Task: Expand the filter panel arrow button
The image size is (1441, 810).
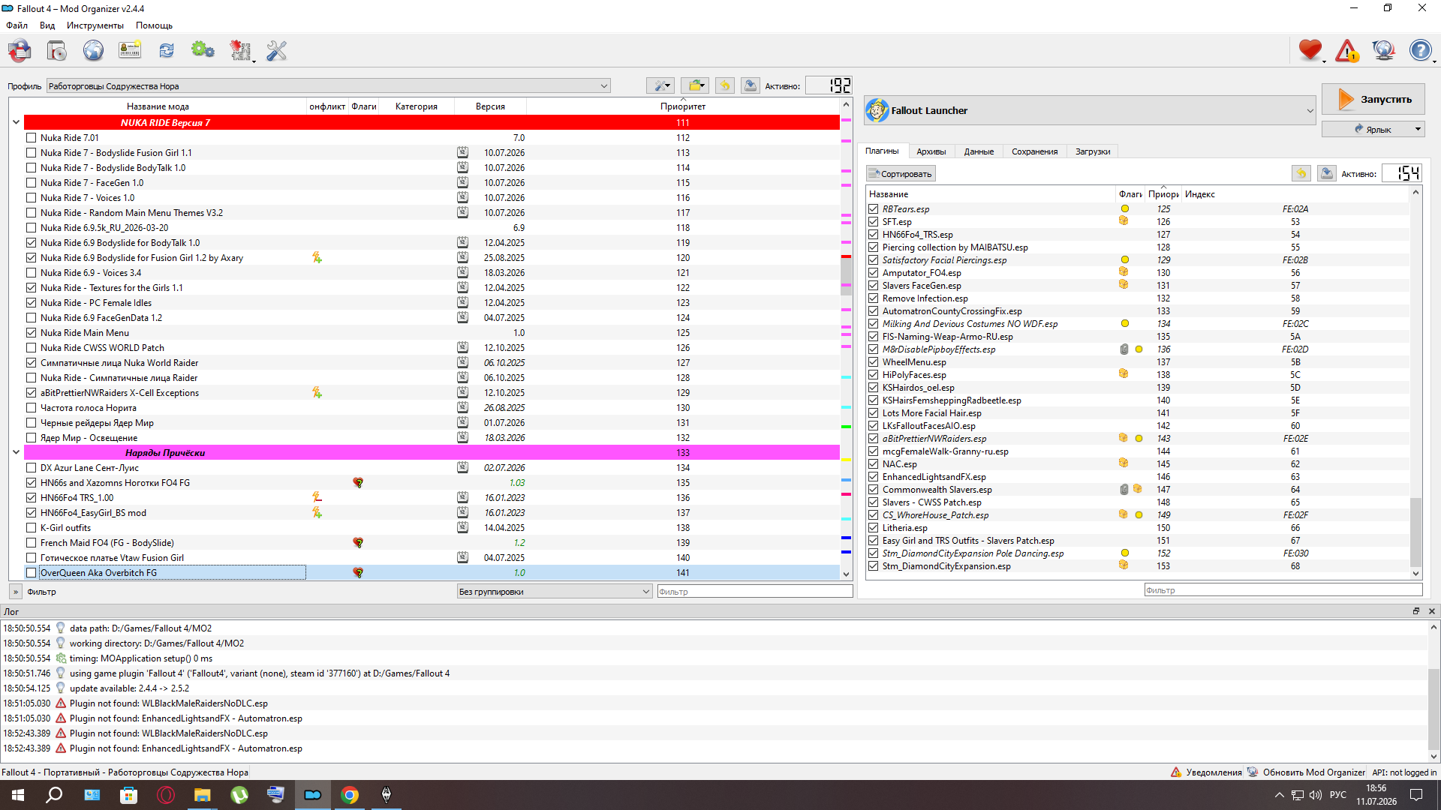Action: [x=16, y=591]
